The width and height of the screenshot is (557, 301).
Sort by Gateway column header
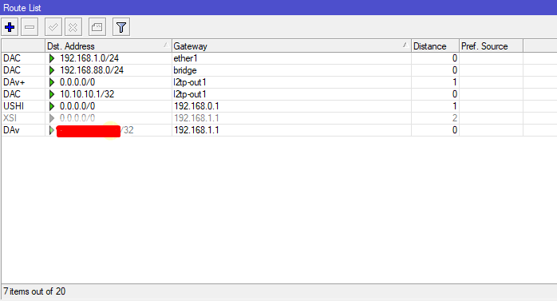point(291,46)
